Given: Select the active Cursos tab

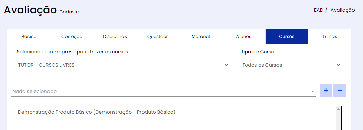Looking at the screenshot, I should coord(287,36).
